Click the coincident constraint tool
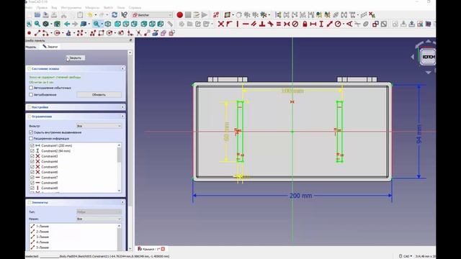461x259 pixels. 221,24
